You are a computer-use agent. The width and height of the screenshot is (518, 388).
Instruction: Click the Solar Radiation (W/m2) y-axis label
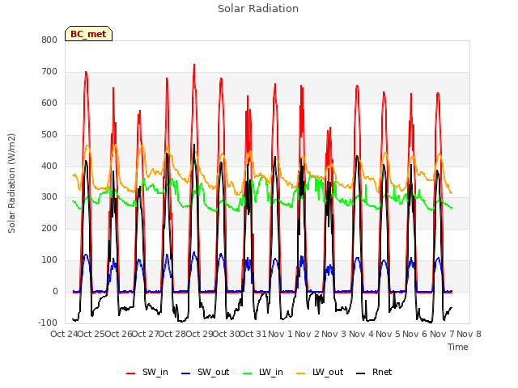coord(11,183)
